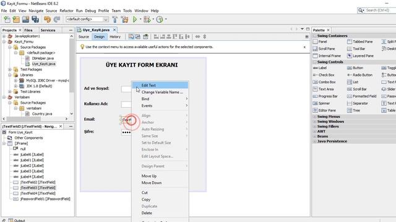Expand the Swing Menus palette category
Viewport: 396px width, 222px height.
(315, 117)
